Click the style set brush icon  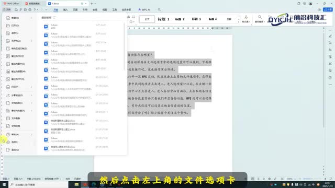click(246, 17)
